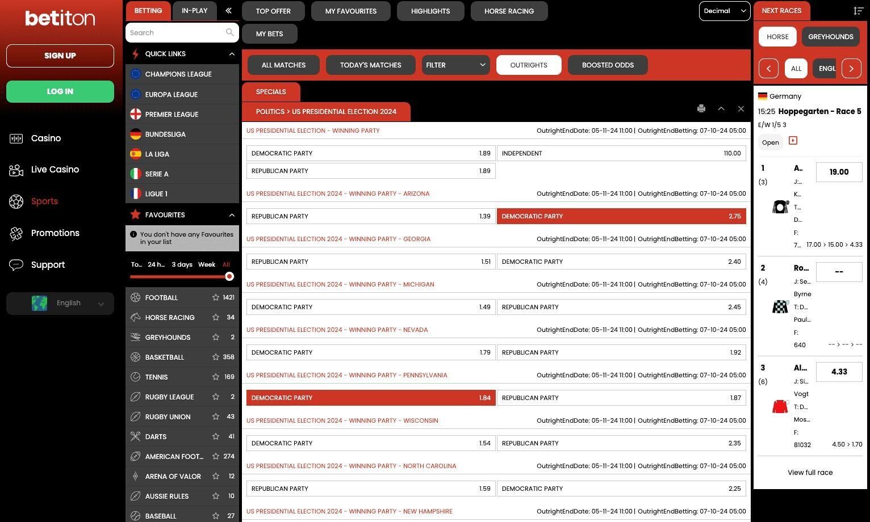870x522 pixels.
Task: Click the La Liga Spanish flag icon
Action: 135,154
